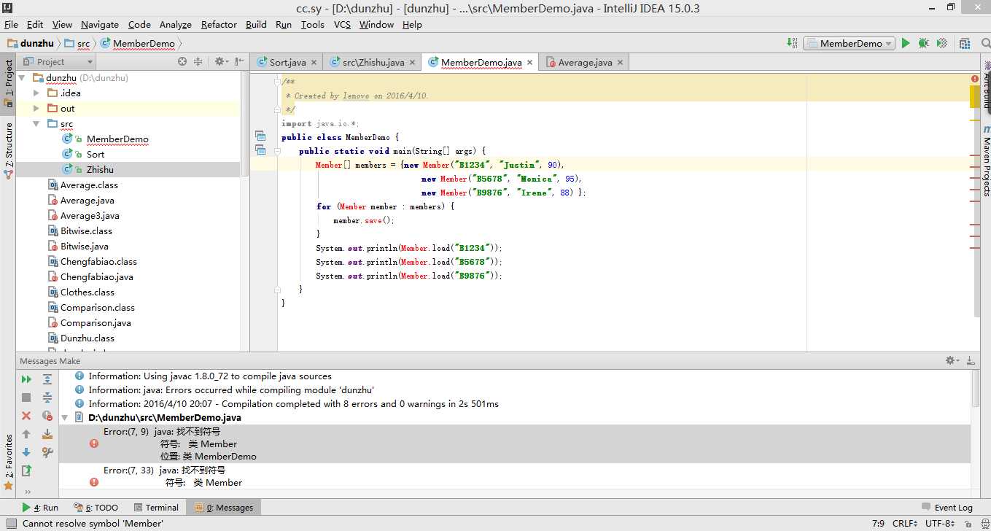Run with coverage from the top toolbar
Viewport: 991px width, 531px height.
point(942,44)
